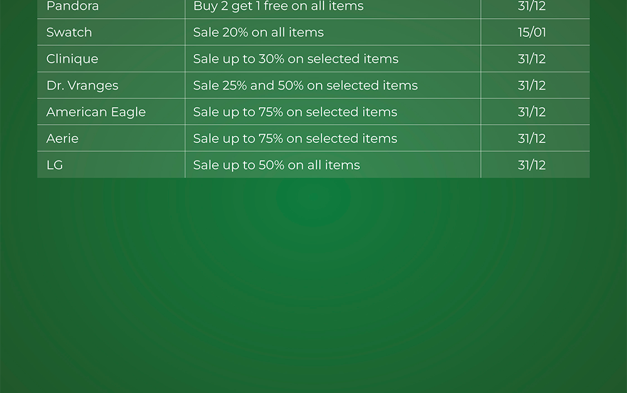Click the 31/12 date for LG
The width and height of the screenshot is (627, 393).
click(532, 165)
